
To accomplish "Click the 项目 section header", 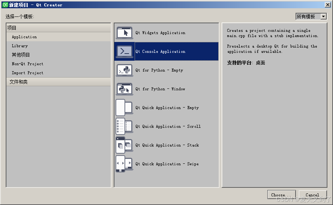I will point(58,28).
